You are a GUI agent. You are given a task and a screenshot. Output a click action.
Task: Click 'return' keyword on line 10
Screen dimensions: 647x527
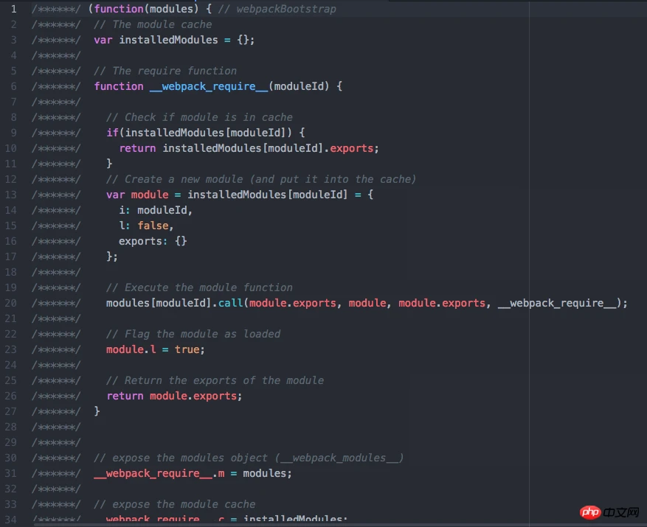point(137,148)
